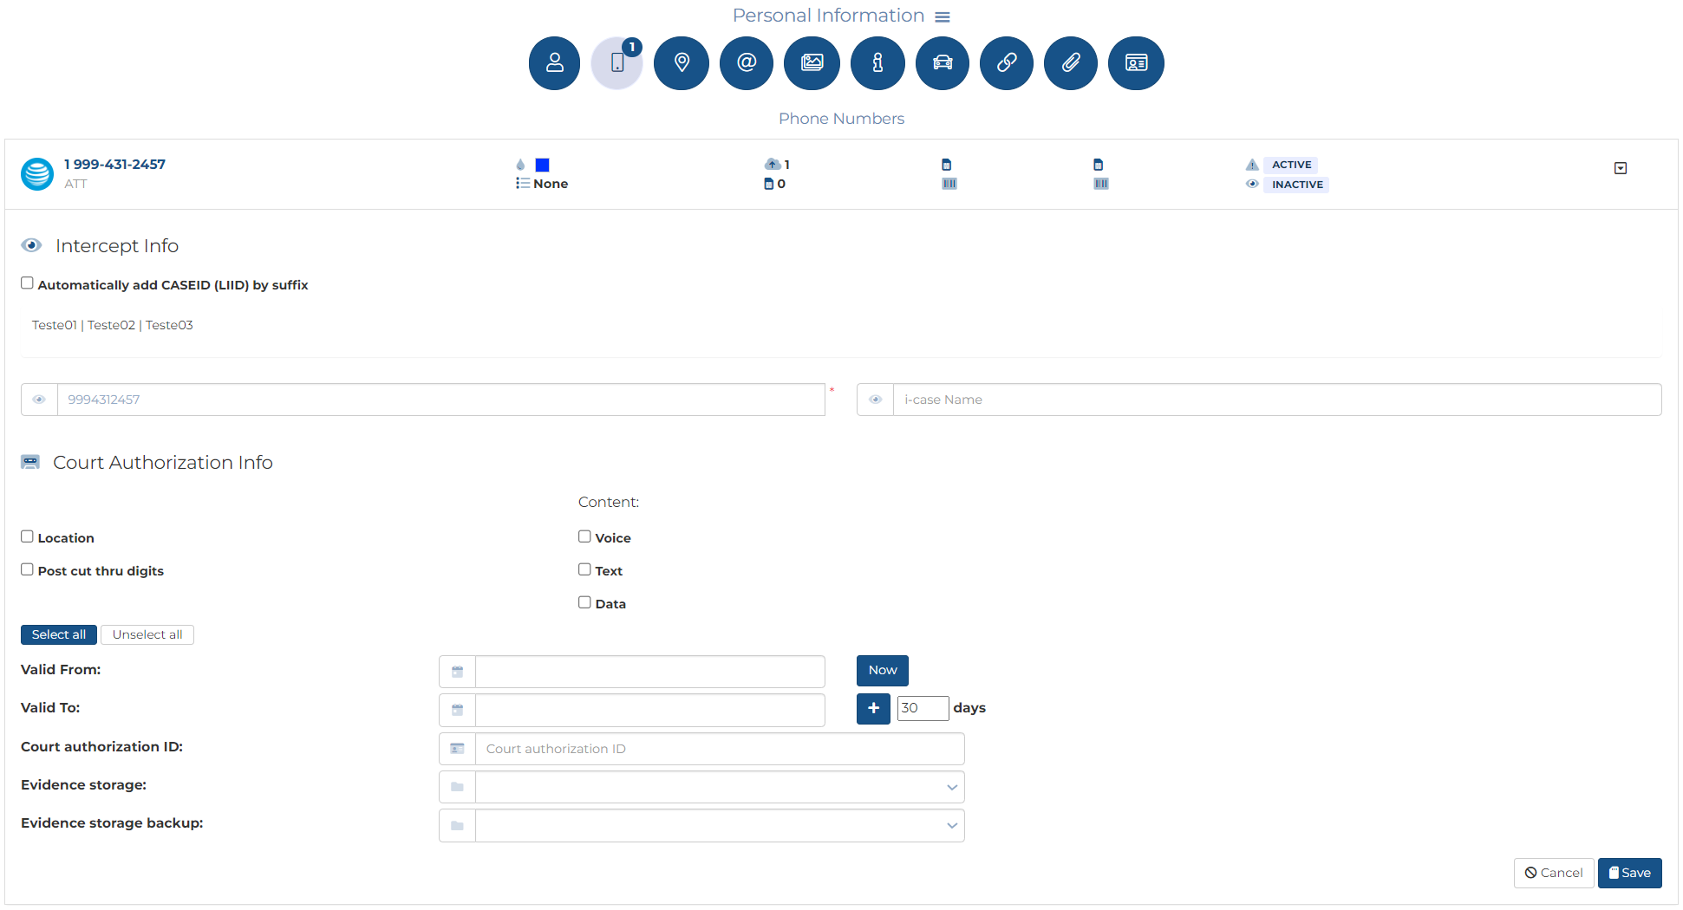This screenshot has height=910, width=1683.
Task: Select the phone numbers tab icon
Action: tap(617, 63)
